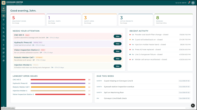
Task: Open the Maintenance workspace switcher in sidebar
Action: click(x=3, y=10)
